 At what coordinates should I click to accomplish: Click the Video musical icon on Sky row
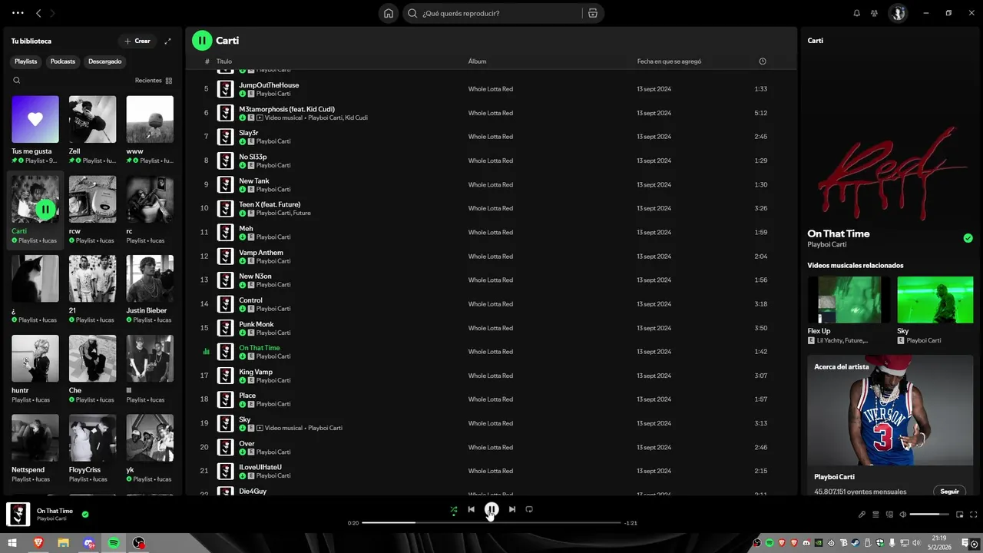(260, 428)
